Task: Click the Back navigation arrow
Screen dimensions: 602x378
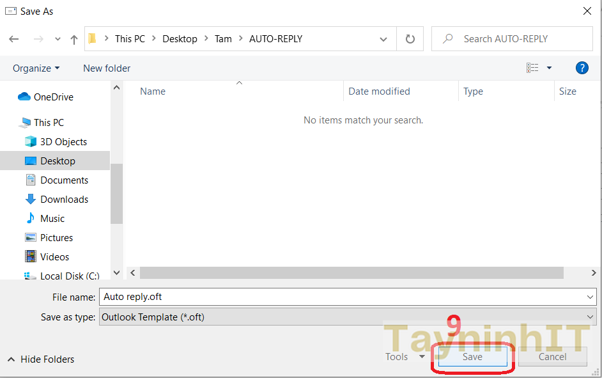Action: (14, 39)
